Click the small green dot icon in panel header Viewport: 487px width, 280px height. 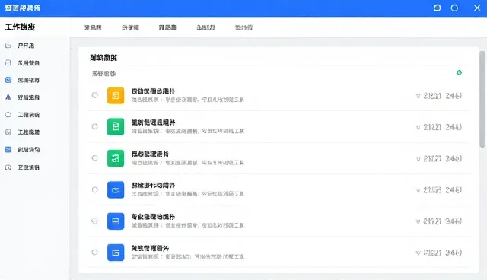coord(460,72)
